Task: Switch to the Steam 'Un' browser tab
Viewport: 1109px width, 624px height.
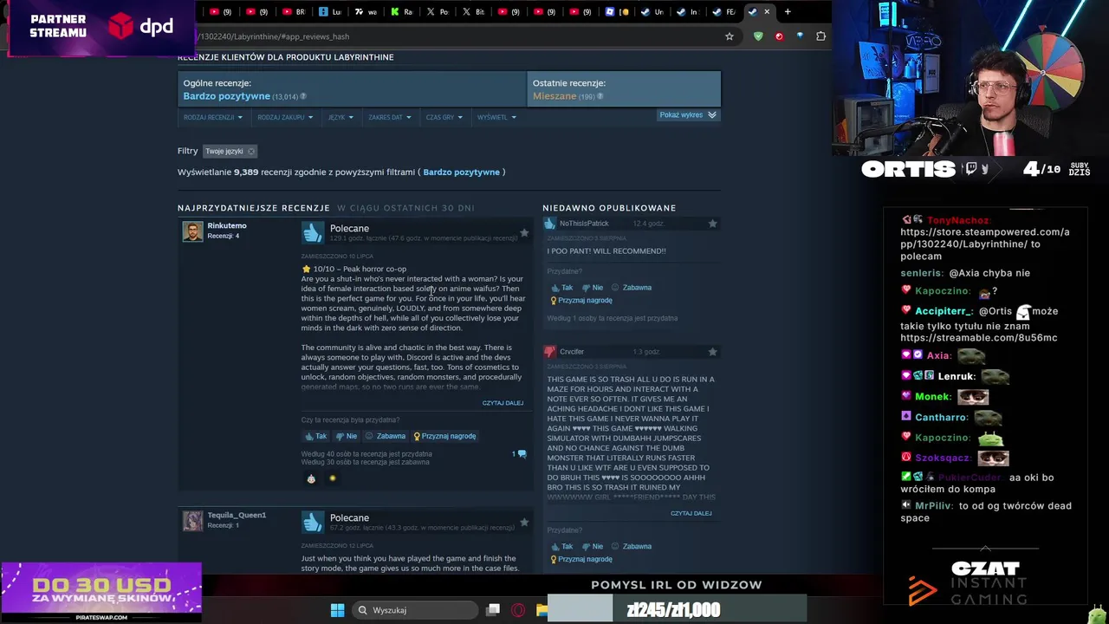Action: (x=652, y=12)
